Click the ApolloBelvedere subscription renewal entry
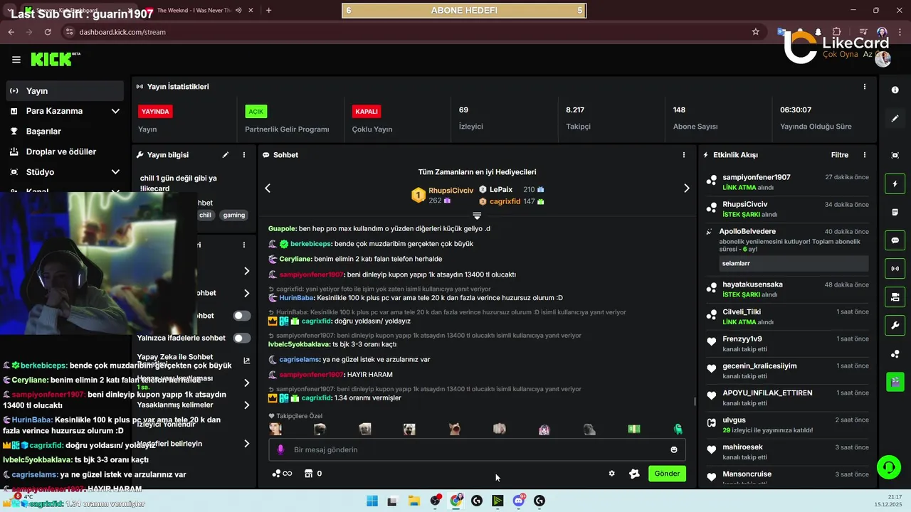The height and width of the screenshot is (512, 911). [786, 250]
